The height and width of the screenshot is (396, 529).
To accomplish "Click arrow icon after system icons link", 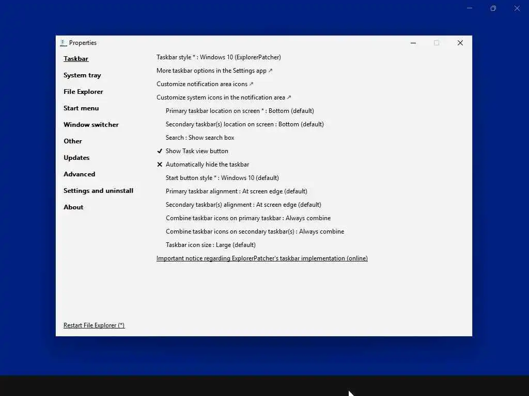I will pos(289,97).
